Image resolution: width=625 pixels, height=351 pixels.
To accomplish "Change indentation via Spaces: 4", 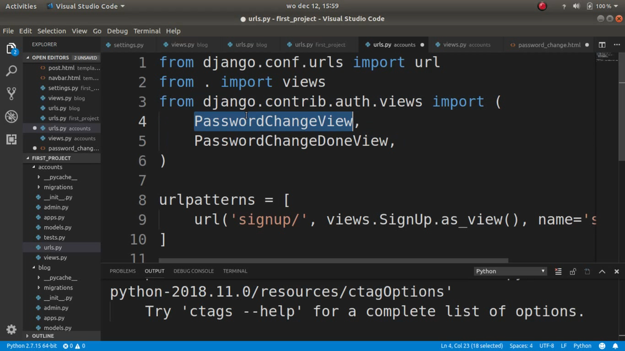I will 521,346.
